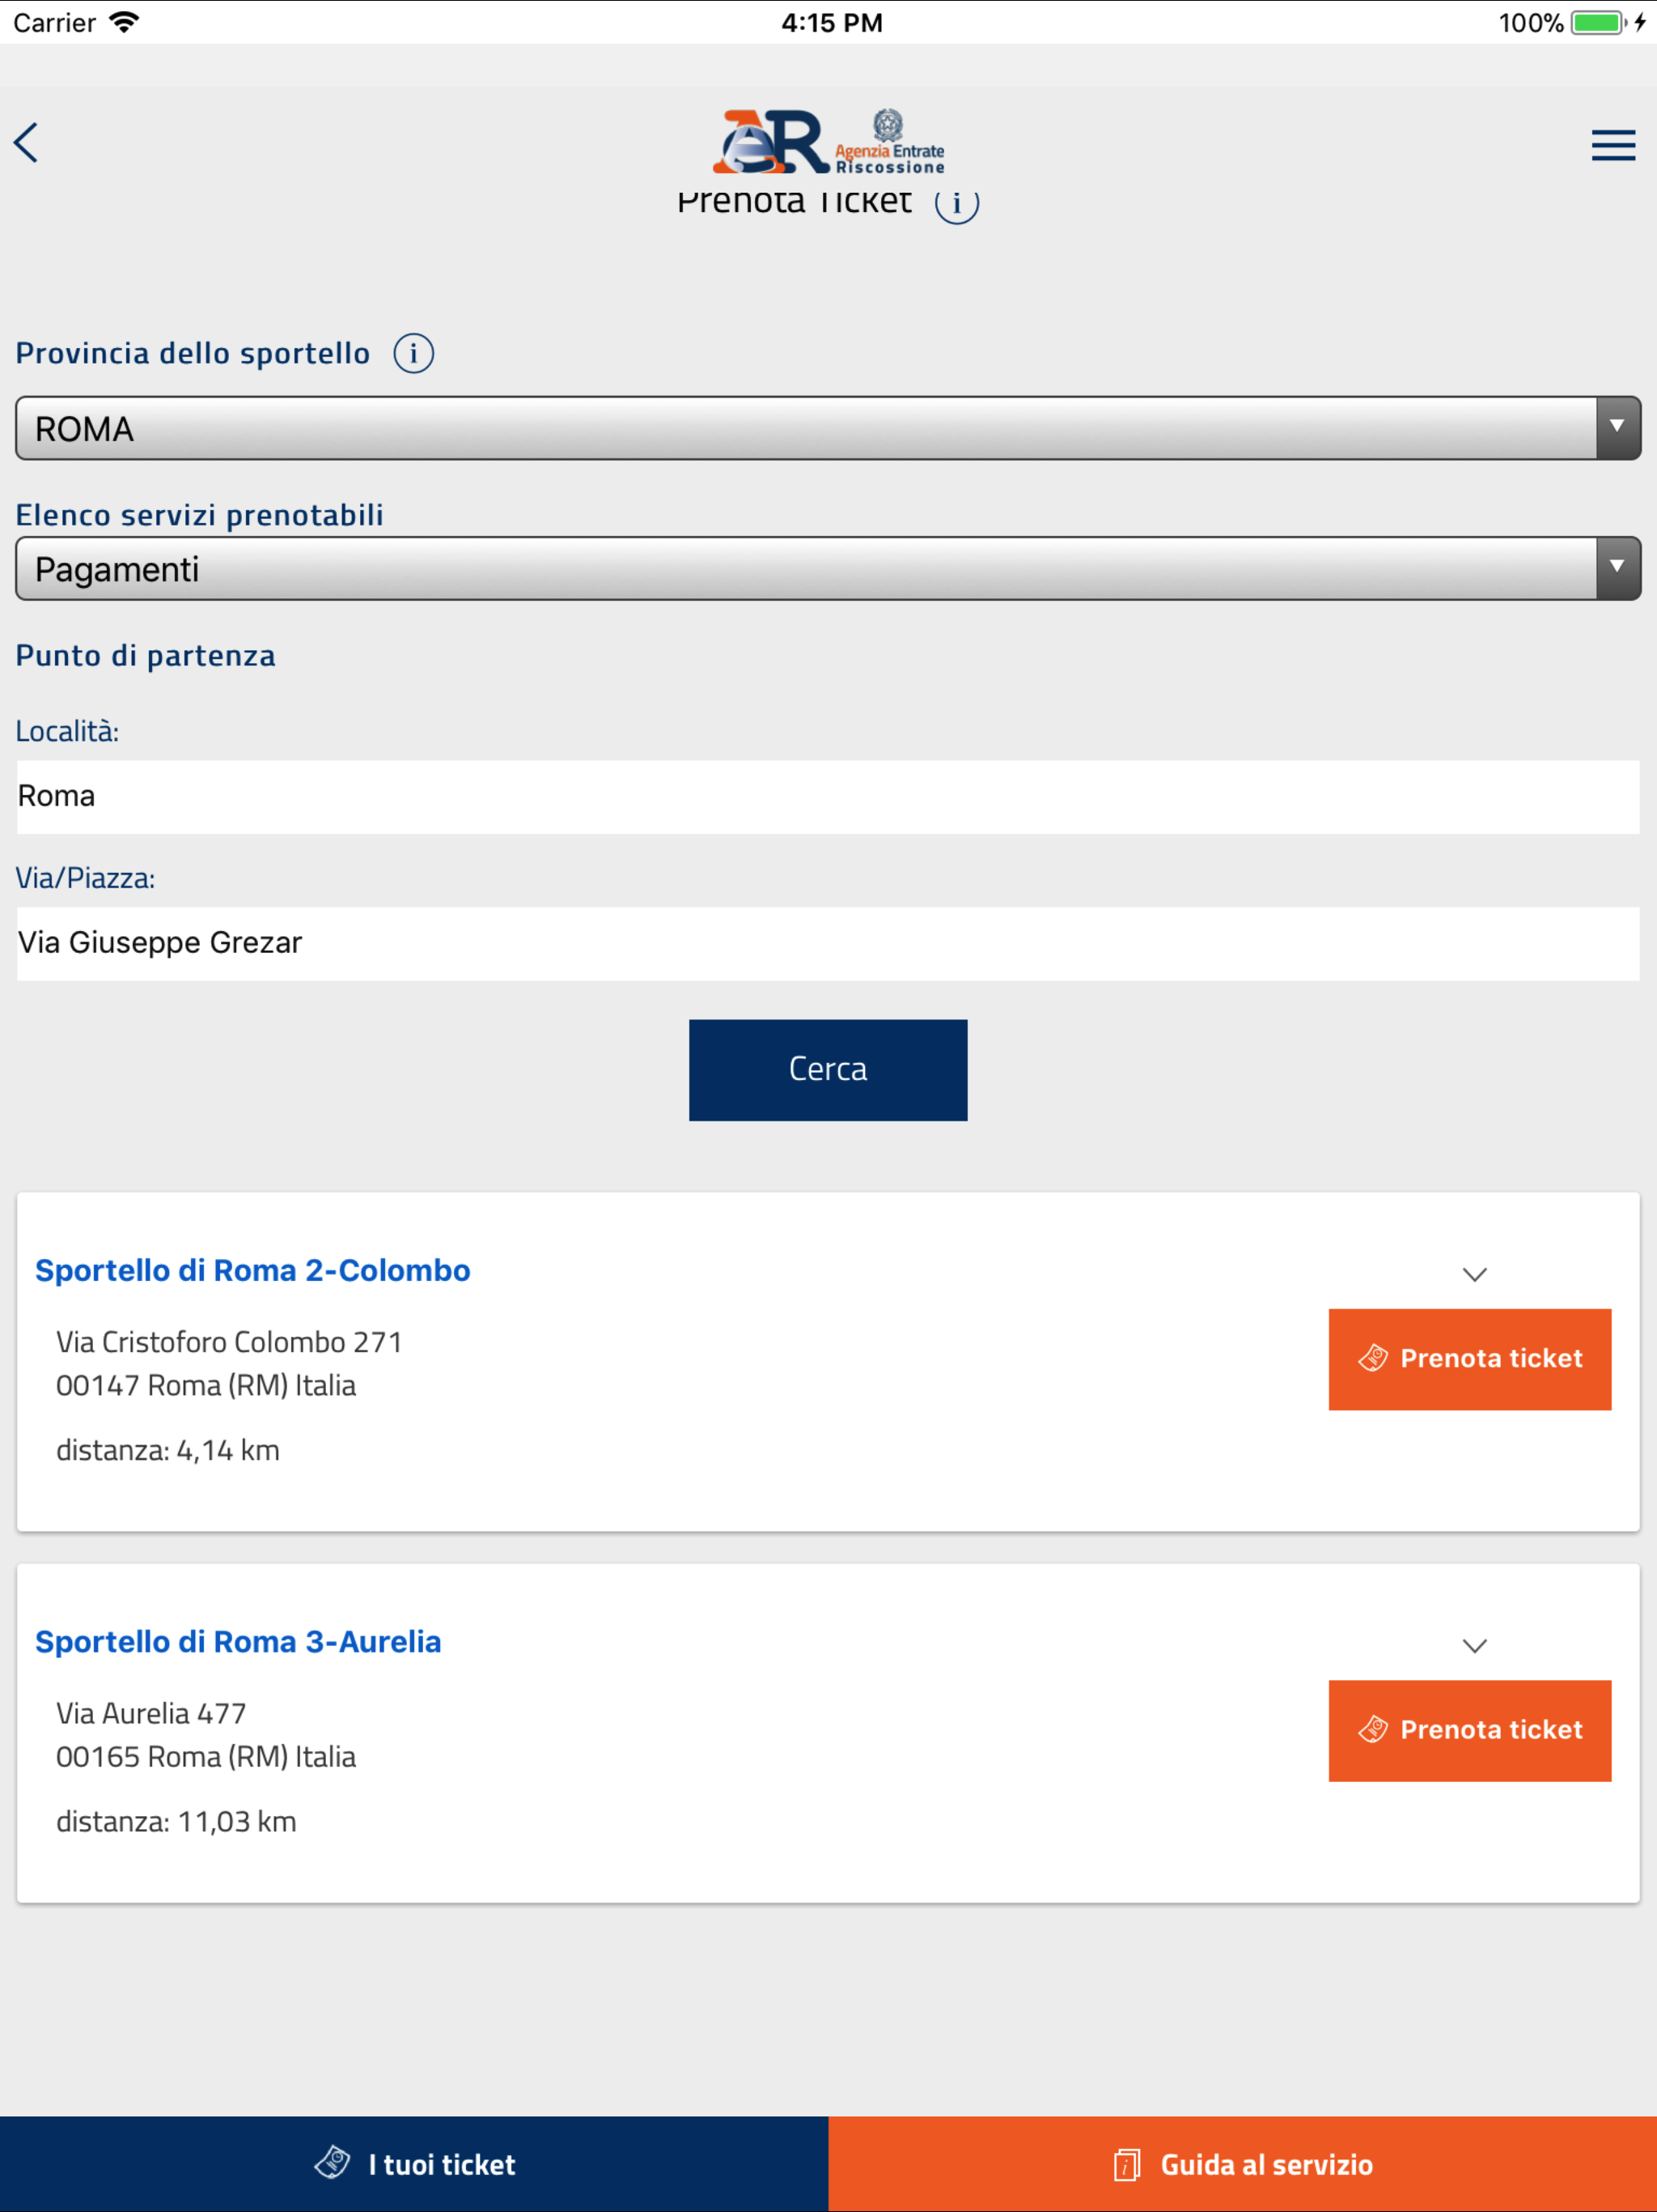Tap info icon beside Prenota Ticket title
This screenshot has width=1657, height=2212.
coord(956,204)
